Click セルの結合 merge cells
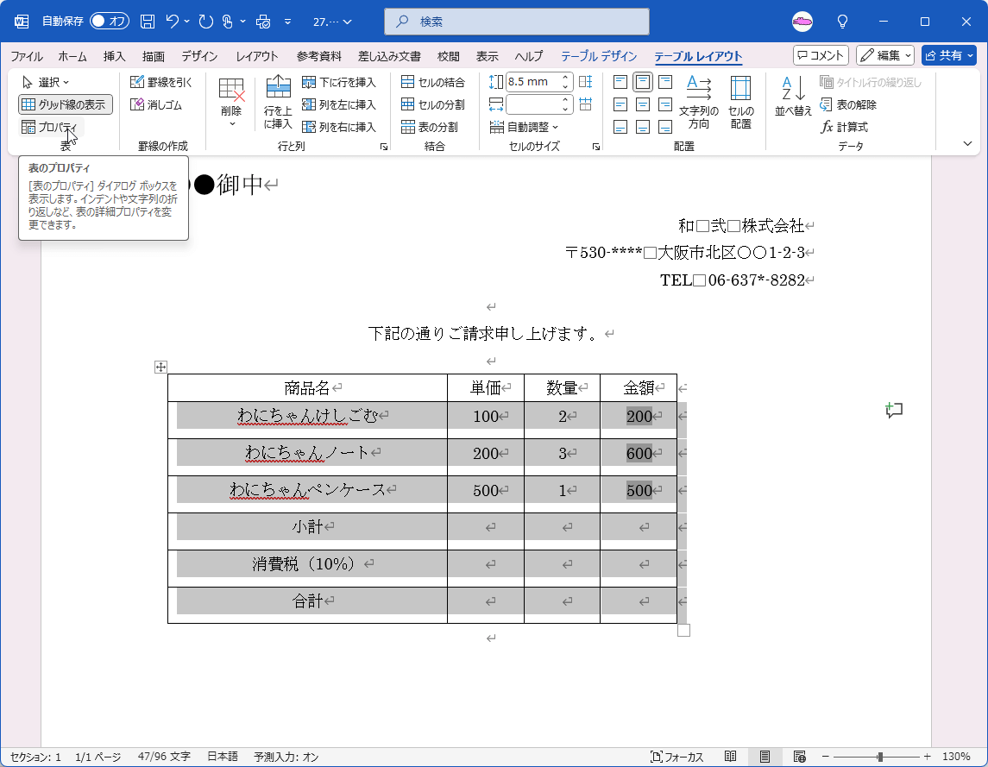 [433, 82]
